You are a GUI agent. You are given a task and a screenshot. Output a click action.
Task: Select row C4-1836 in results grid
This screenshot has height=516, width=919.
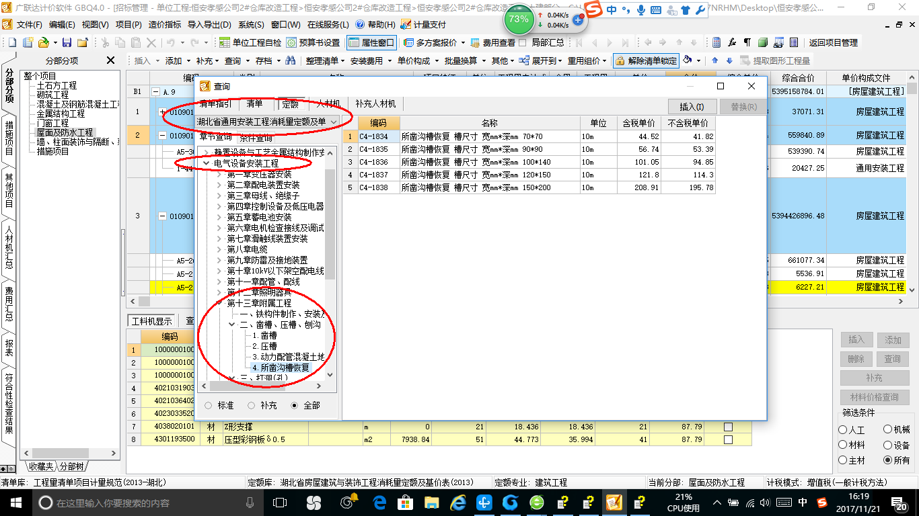[529, 162]
